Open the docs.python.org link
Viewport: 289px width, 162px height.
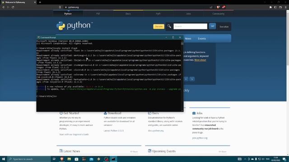click(156, 130)
